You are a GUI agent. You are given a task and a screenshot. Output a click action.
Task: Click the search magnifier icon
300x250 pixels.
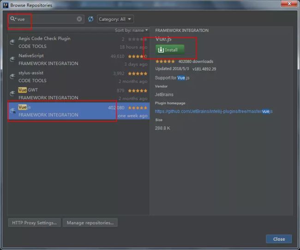point(13,19)
